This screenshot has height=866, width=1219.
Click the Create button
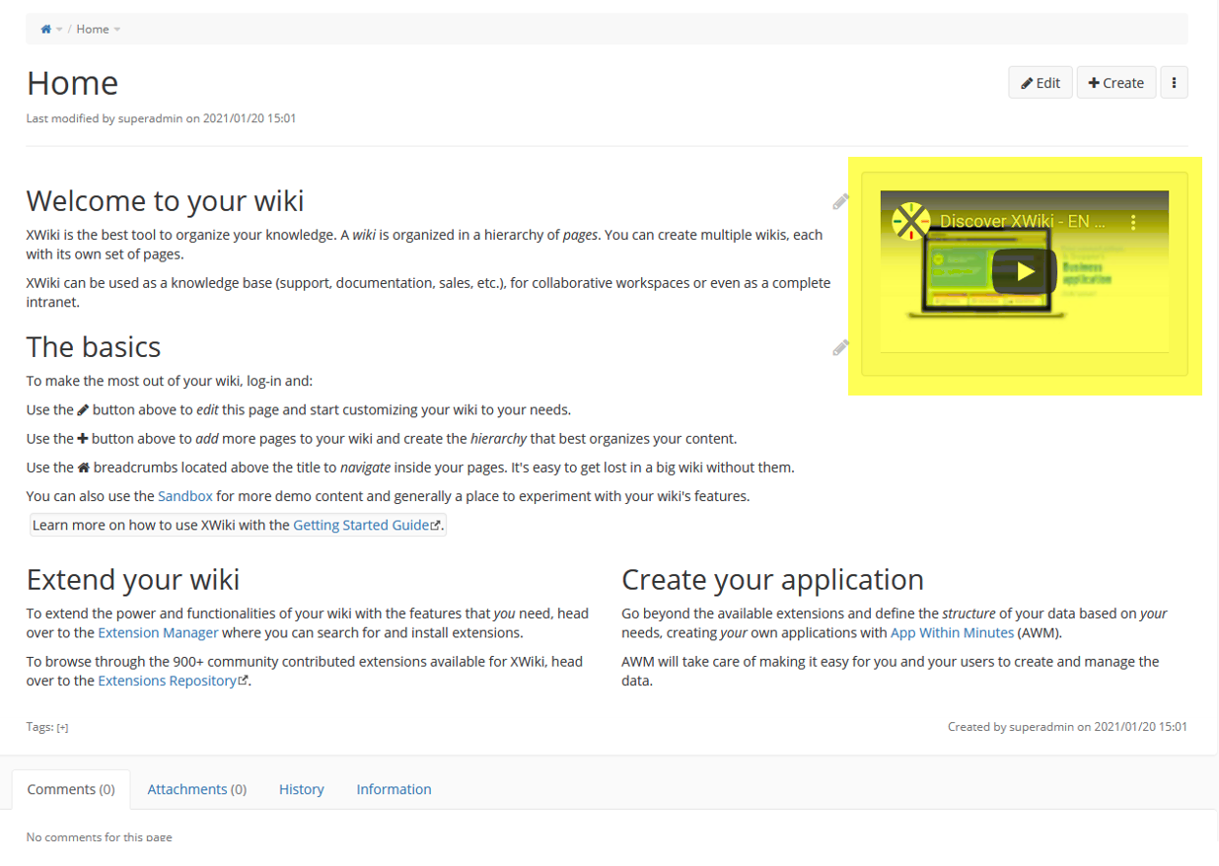(1116, 83)
